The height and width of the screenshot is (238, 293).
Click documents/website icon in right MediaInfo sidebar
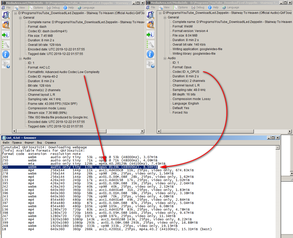pyautogui.click(x=150, y=64)
